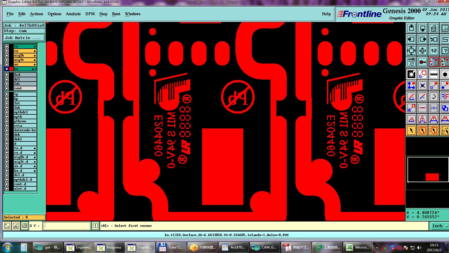Screen dimensions: 449x253
Task: Click the snap to grid point icon
Action: coord(423,62)
